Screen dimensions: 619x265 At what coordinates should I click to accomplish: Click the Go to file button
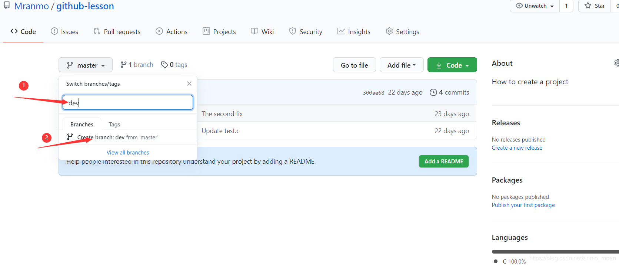click(x=355, y=65)
